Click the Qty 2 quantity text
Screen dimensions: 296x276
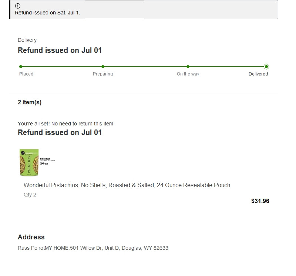pos(30,195)
